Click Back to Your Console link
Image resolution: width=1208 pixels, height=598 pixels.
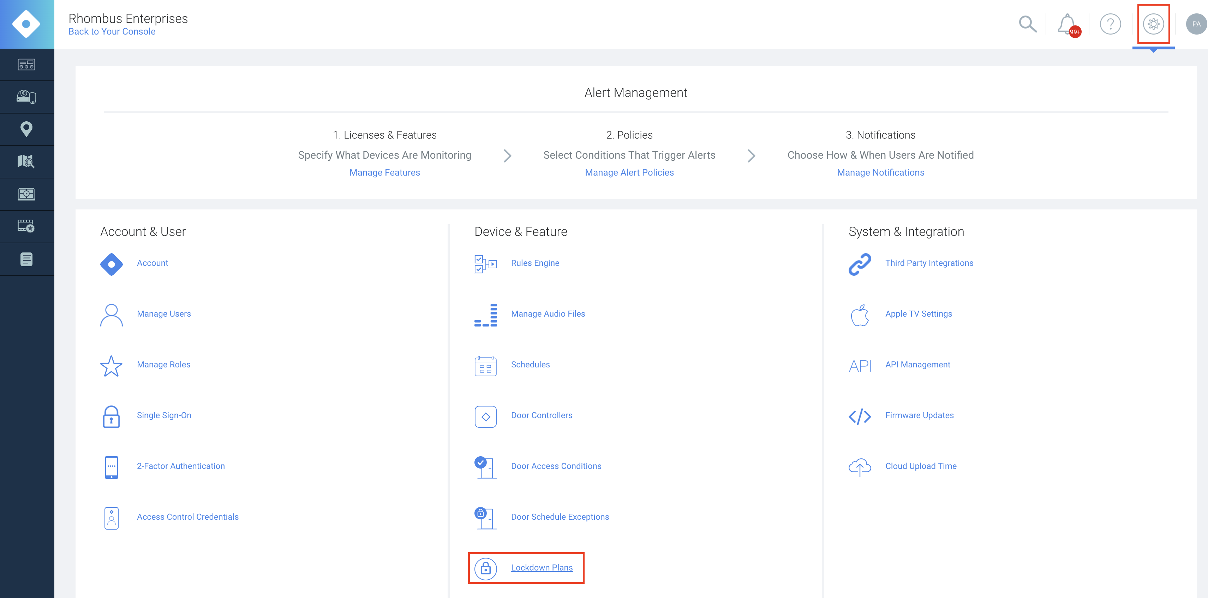pyautogui.click(x=112, y=31)
